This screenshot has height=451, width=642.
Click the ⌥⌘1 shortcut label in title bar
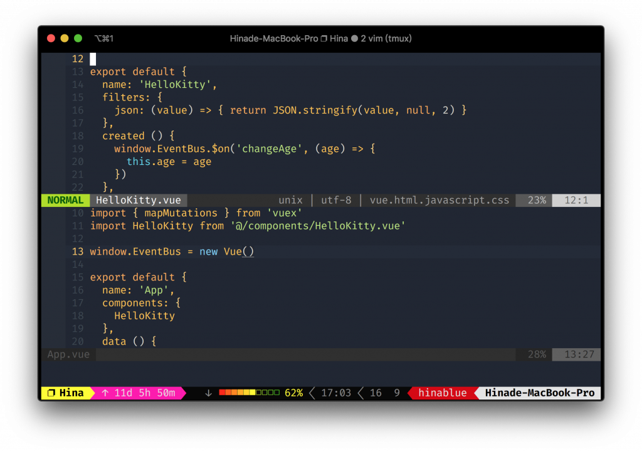[104, 38]
